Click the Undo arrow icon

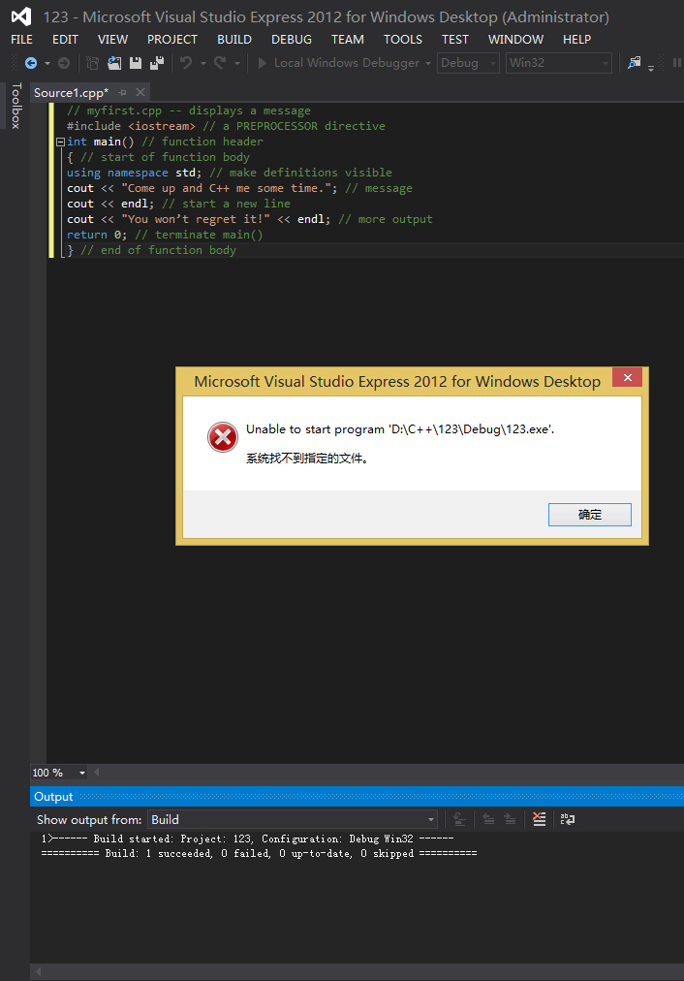186,63
